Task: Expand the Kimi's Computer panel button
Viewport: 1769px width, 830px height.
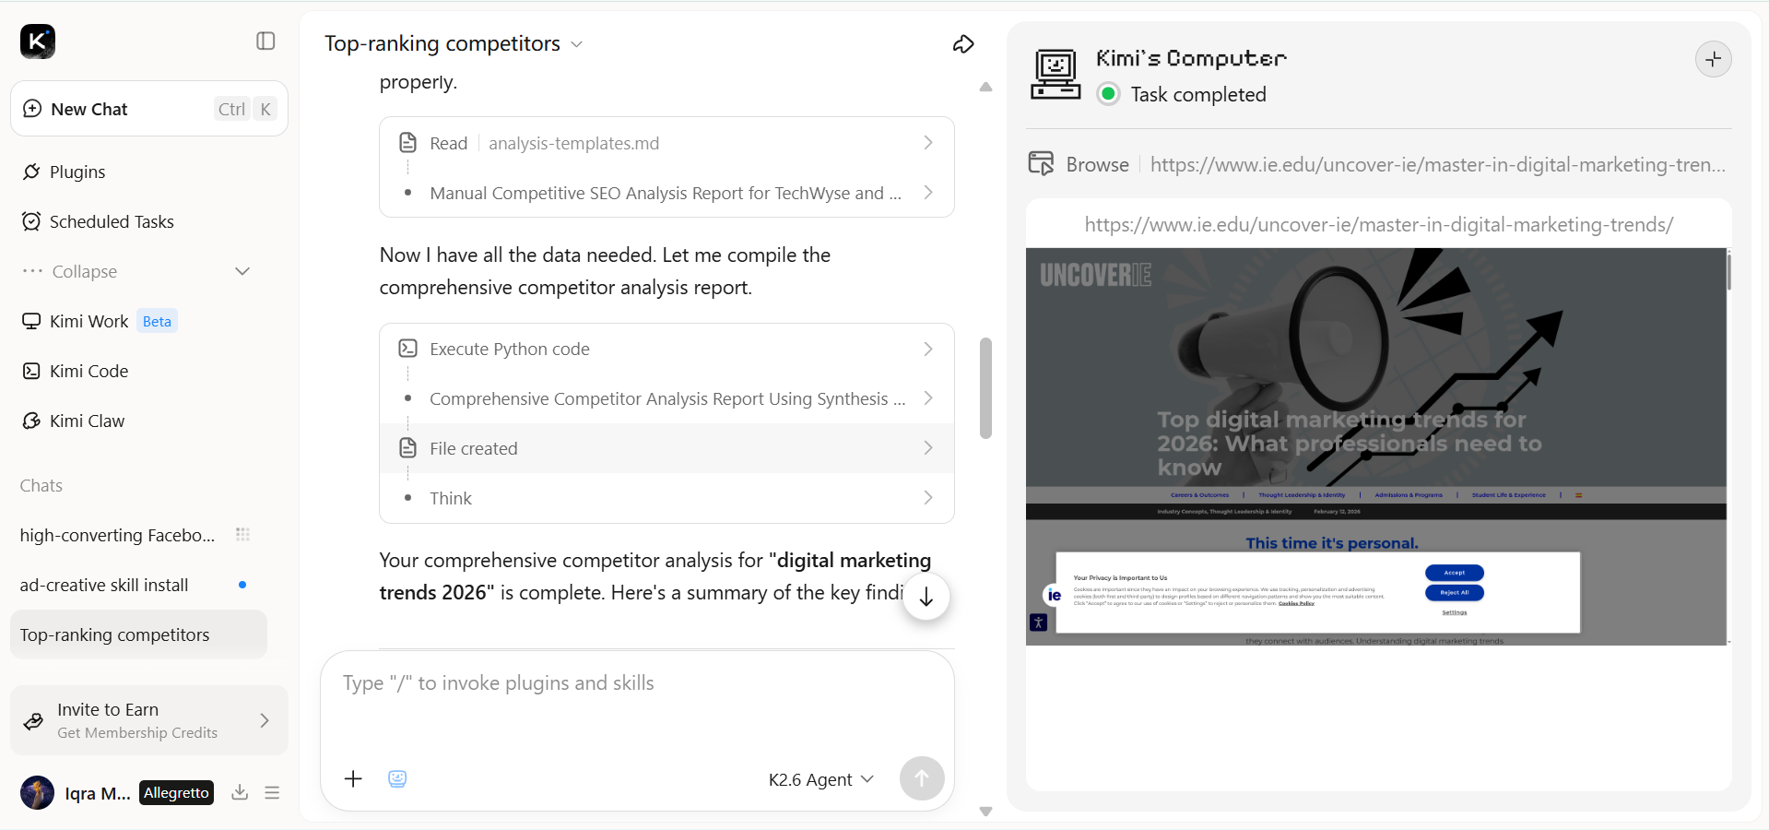Action: 1714,59
